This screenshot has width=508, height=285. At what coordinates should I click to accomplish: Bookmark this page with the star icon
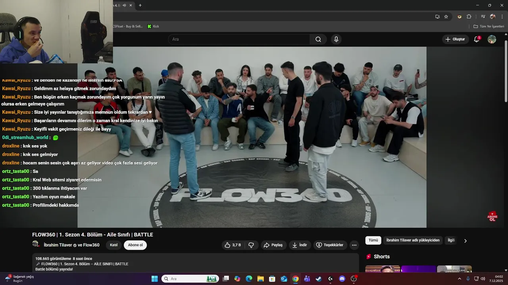(x=446, y=17)
